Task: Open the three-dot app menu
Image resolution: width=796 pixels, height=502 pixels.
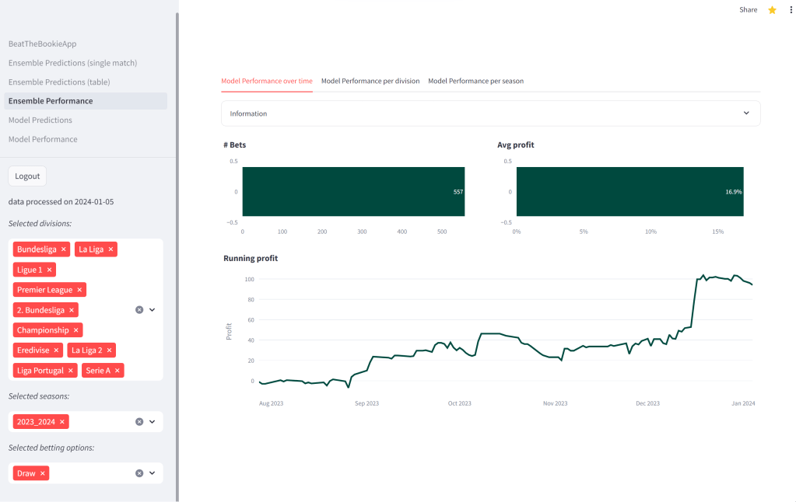Action: tap(791, 10)
